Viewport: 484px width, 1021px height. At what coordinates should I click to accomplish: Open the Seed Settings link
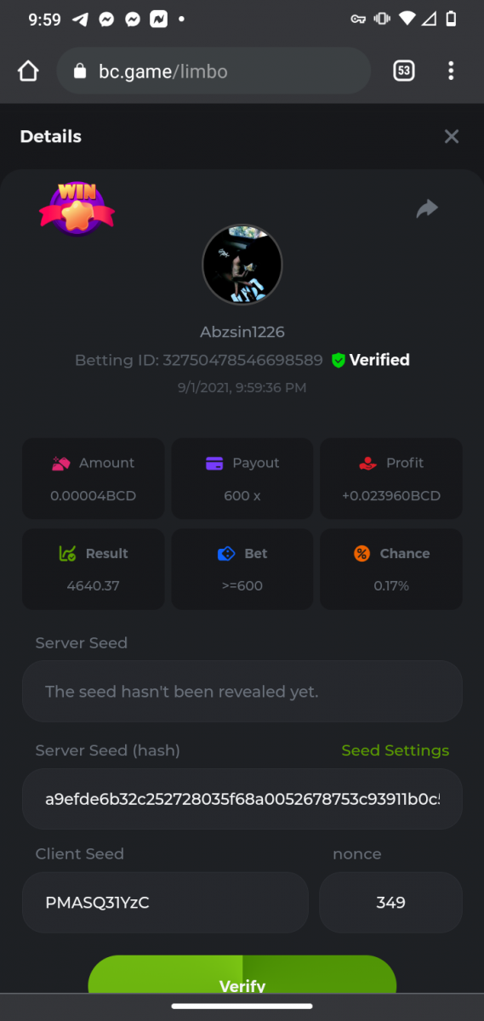(x=396, y=750)
